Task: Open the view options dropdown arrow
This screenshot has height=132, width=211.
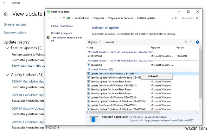Action: coord(191,42)
